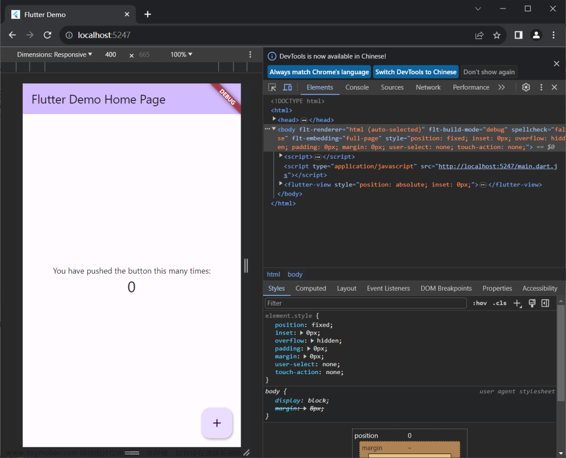Open Chrome's three-dot main menu
Image resolution: width=566 pixels, height=458 pixels.
click(554, 35)
